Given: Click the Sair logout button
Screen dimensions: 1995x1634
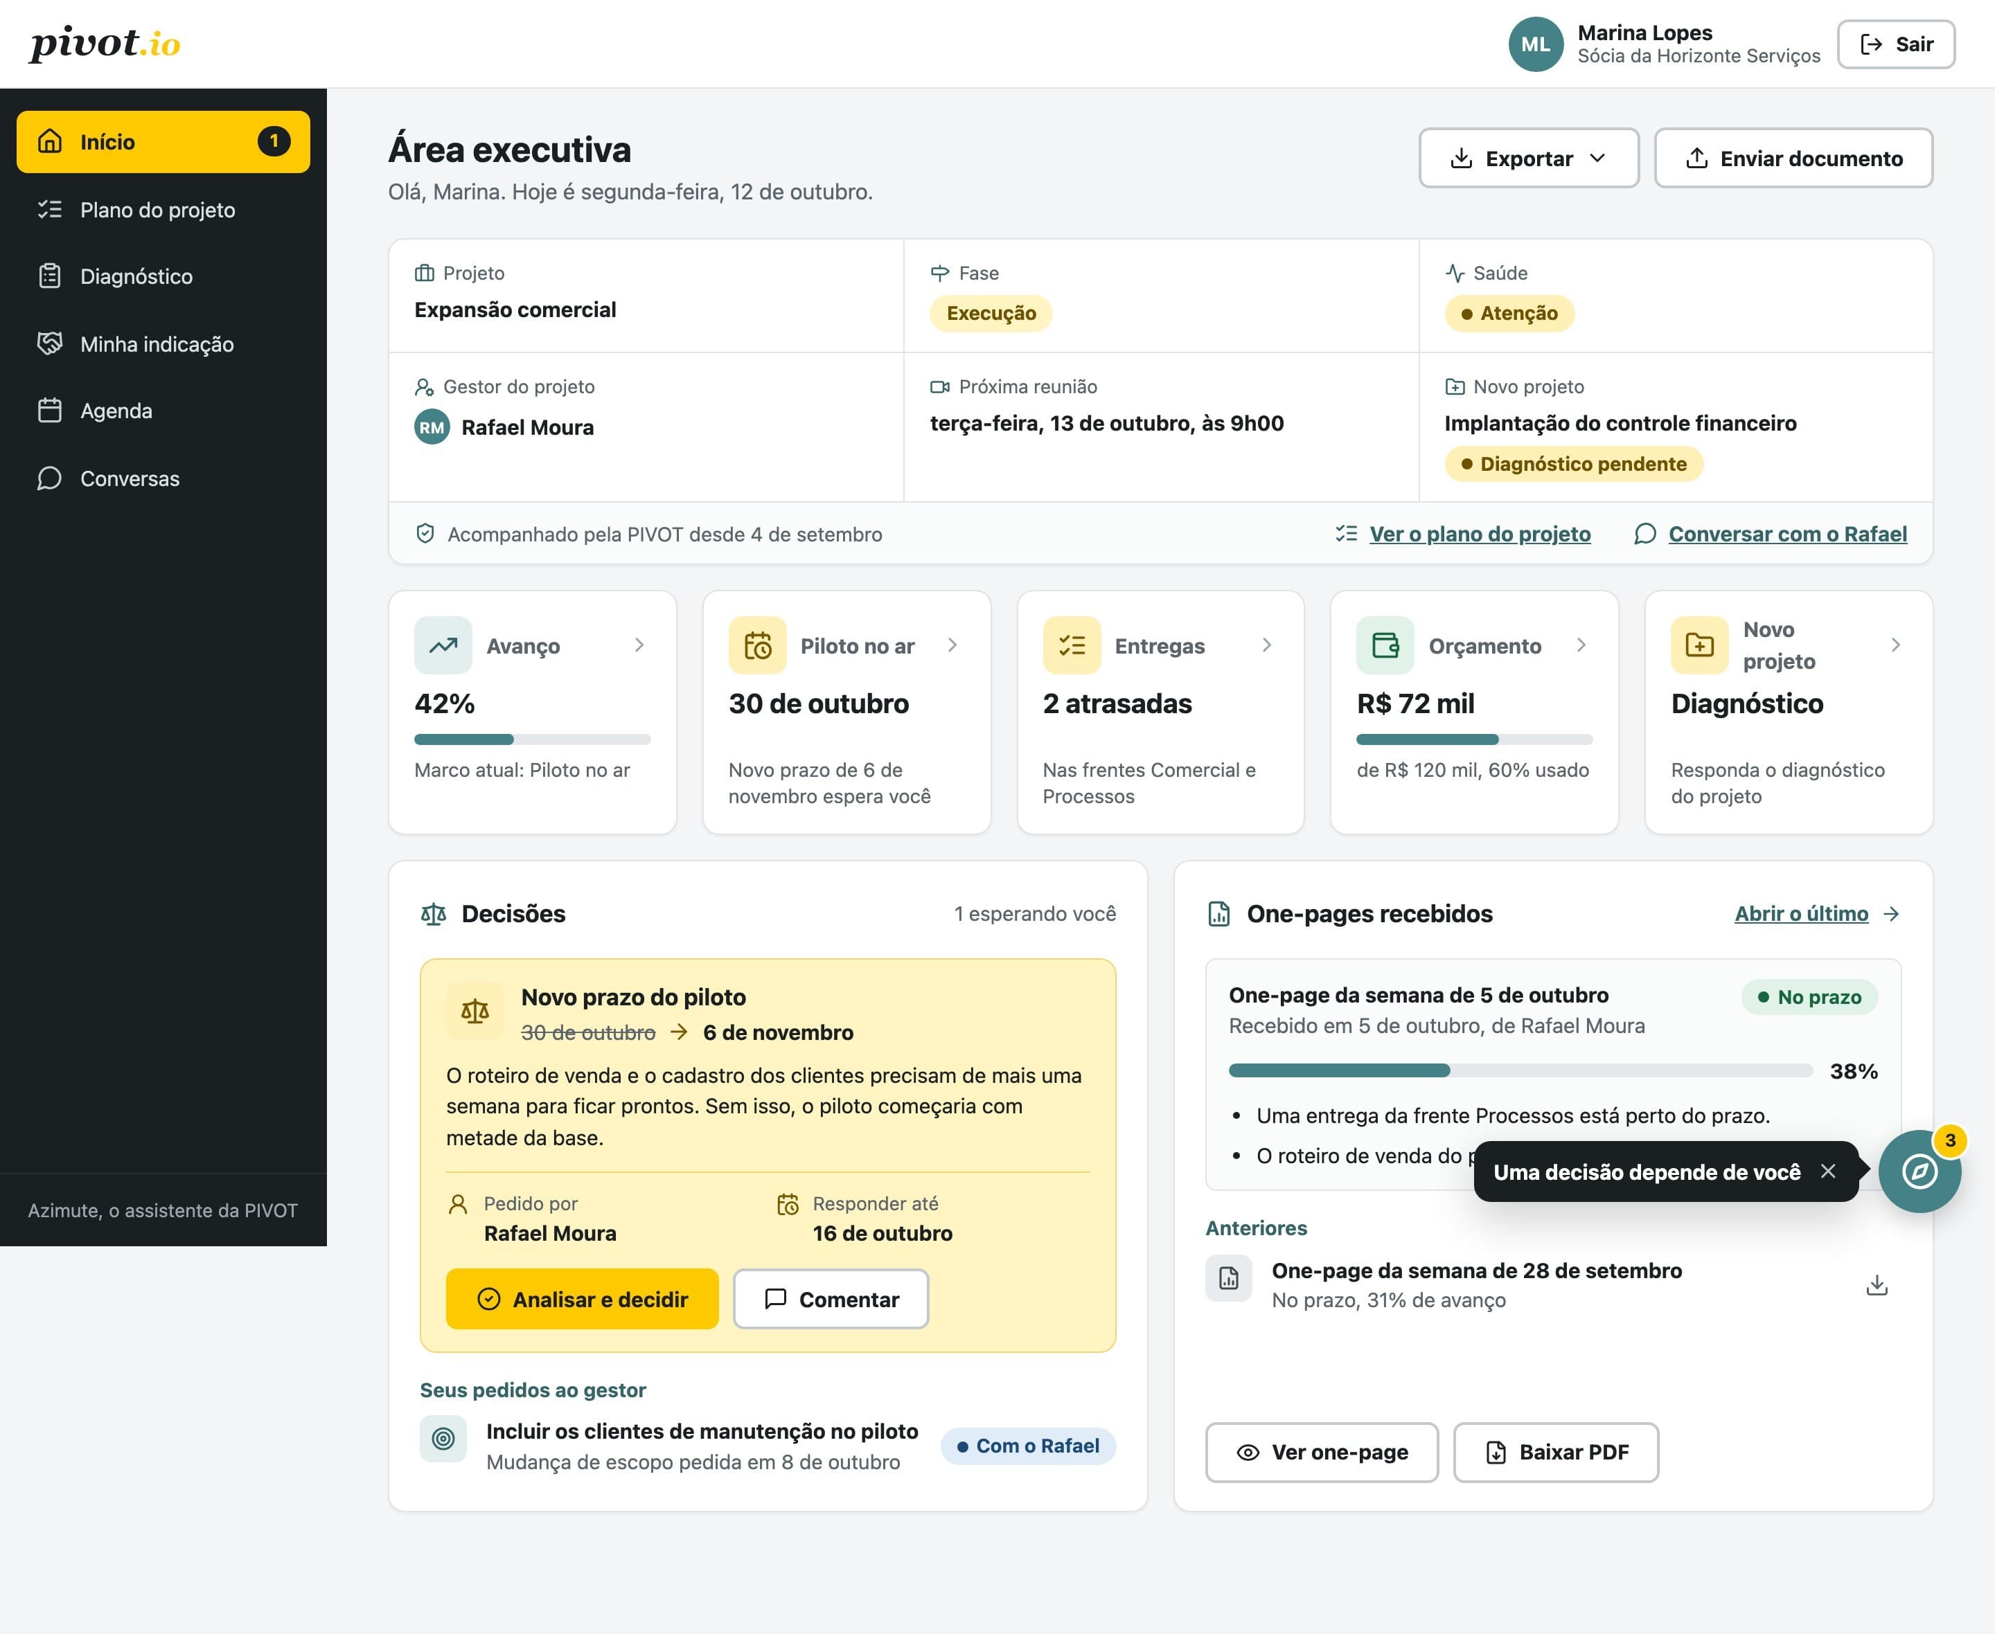Looking at the screenshot, I should pyautogui.click(x=1896, y=44).
